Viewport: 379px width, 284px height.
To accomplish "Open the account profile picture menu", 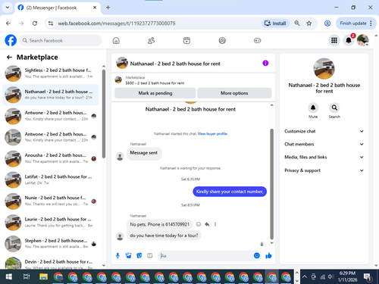I will (x=363, y=40).
